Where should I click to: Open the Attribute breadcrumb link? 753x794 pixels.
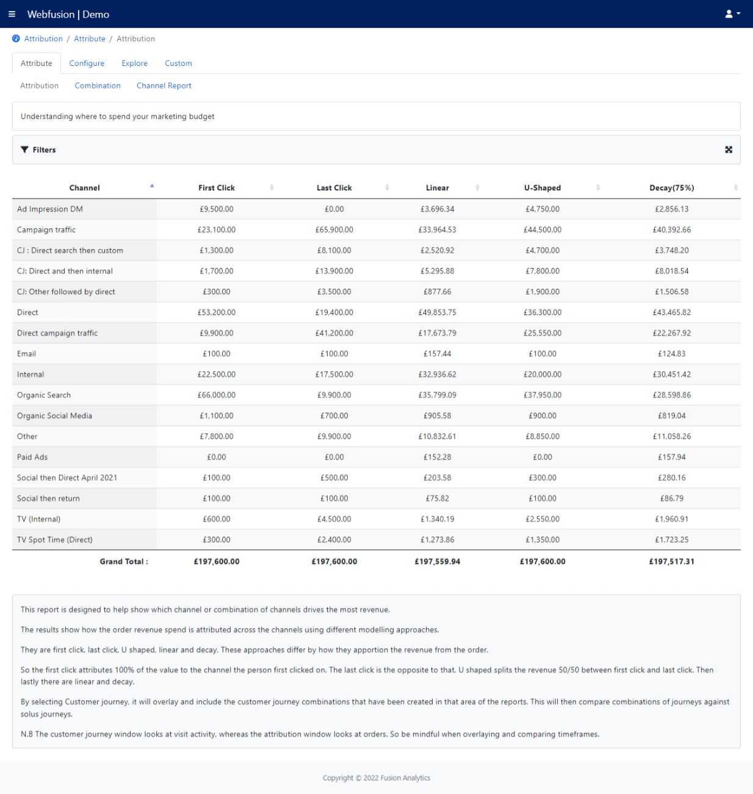(90, 38)
